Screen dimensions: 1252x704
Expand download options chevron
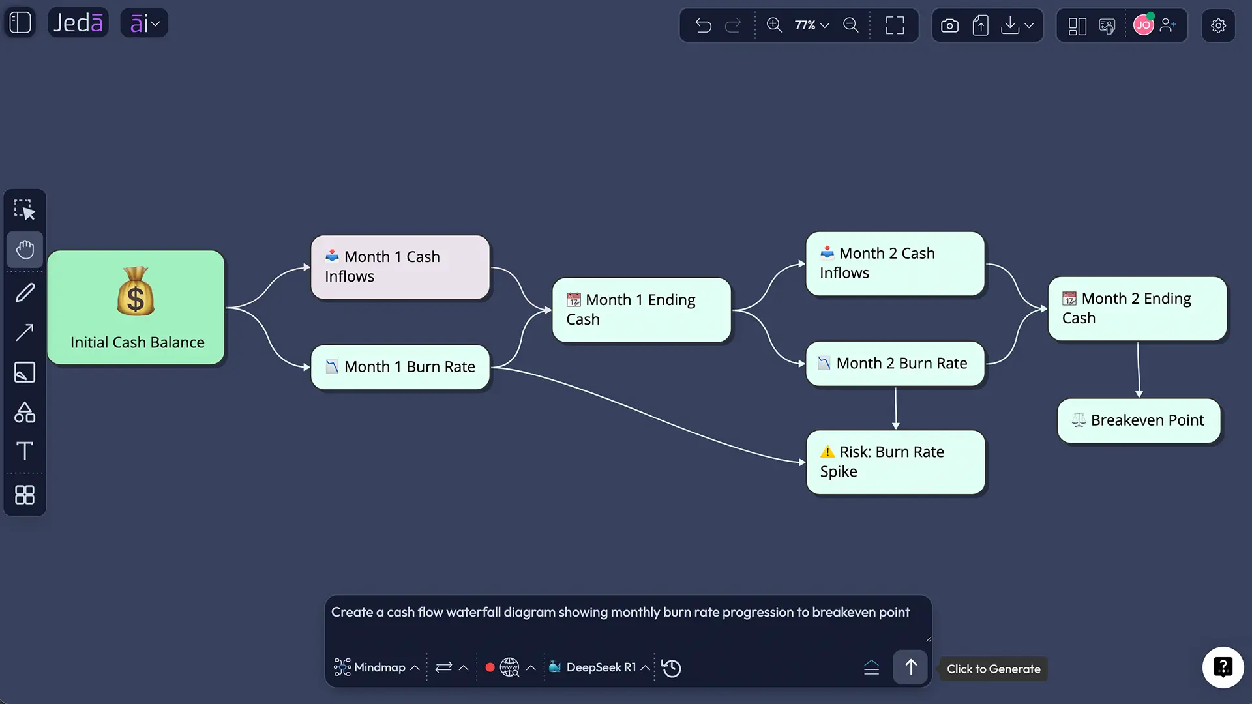coord(1029,25)
